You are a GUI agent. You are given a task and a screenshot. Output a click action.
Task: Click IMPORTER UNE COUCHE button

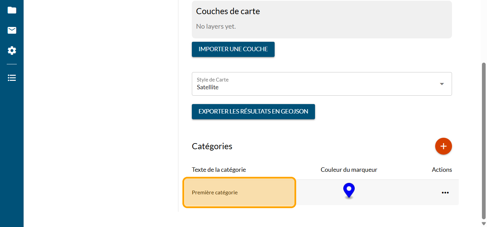(x=233, y=49)
